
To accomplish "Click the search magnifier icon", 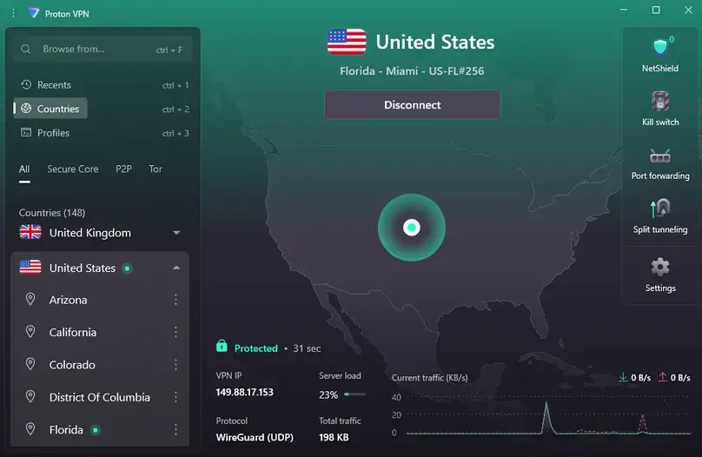I will [26, 50].
